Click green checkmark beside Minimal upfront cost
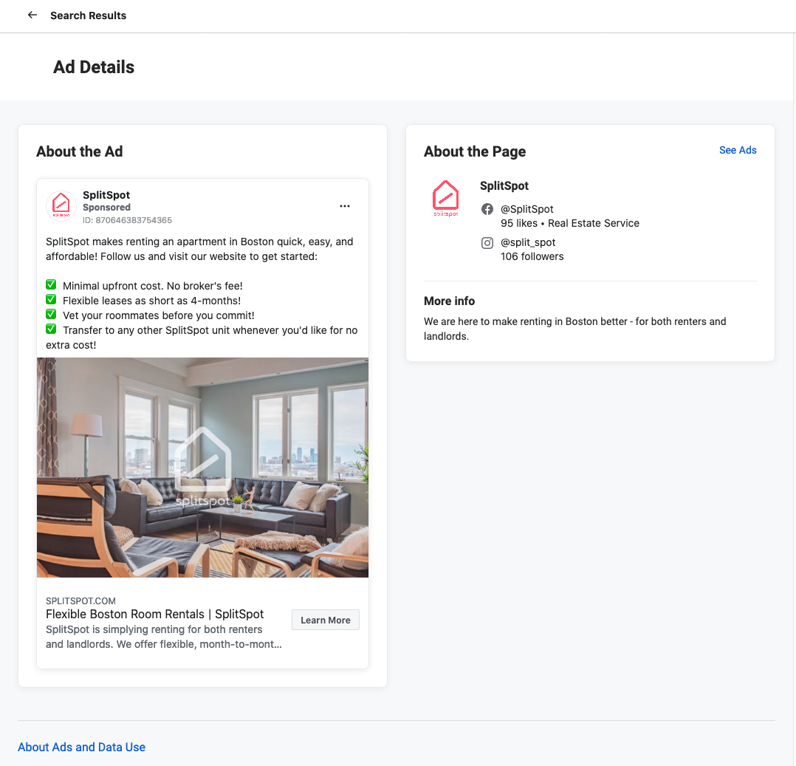The image size is (796, 766). pyautogui.click(x=51, y=285)
